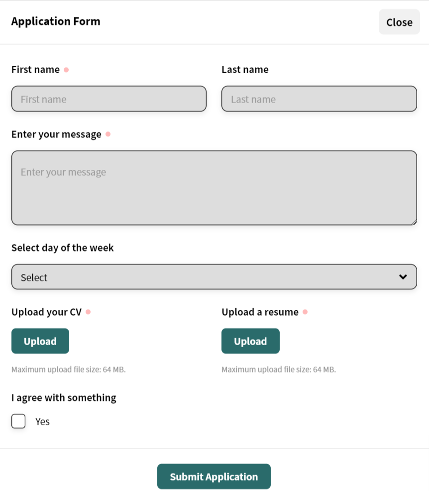Click the First name required indicator dot
This screenshot has height=502, width=429.
[66, 70]
